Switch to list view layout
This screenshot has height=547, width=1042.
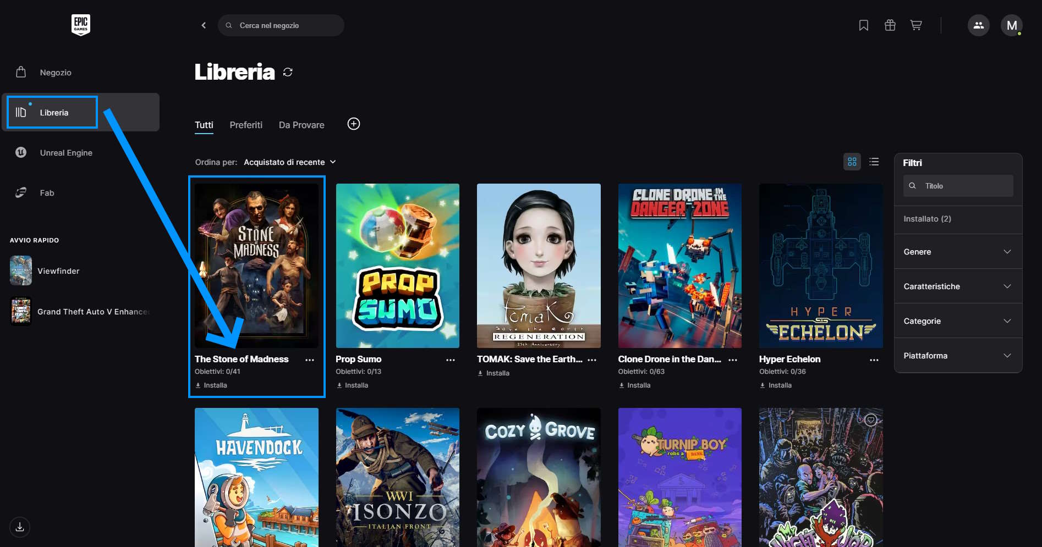(x=874, y=162)
